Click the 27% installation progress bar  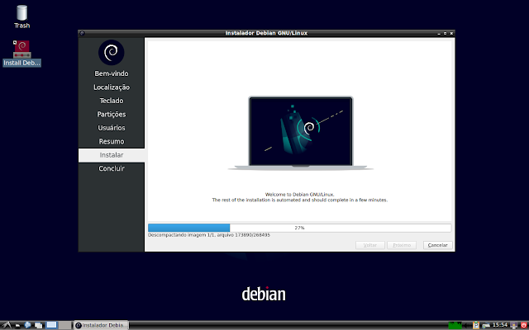pyautogui.click(x=299, y=228)
